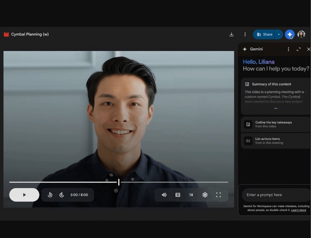
Task: Open the Learn more link
Action: (x=299, y=210)
